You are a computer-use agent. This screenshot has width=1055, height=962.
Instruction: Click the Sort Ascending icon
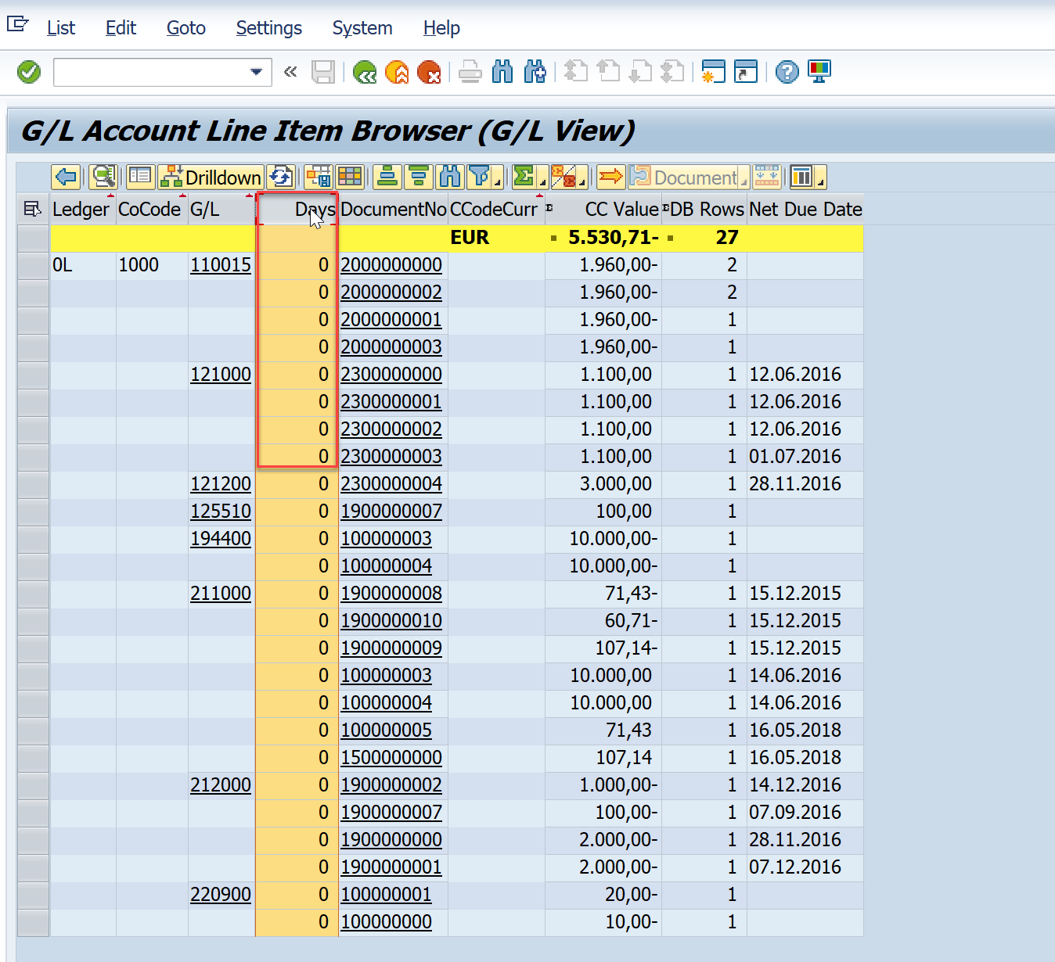pyautogui.click(x=387, y=178)
